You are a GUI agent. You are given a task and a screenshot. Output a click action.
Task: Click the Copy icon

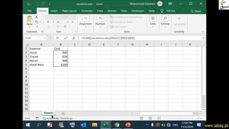coord(36,22)
